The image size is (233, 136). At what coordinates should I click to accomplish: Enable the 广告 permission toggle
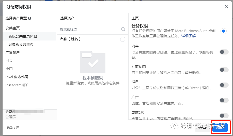(x=224, y=100)
